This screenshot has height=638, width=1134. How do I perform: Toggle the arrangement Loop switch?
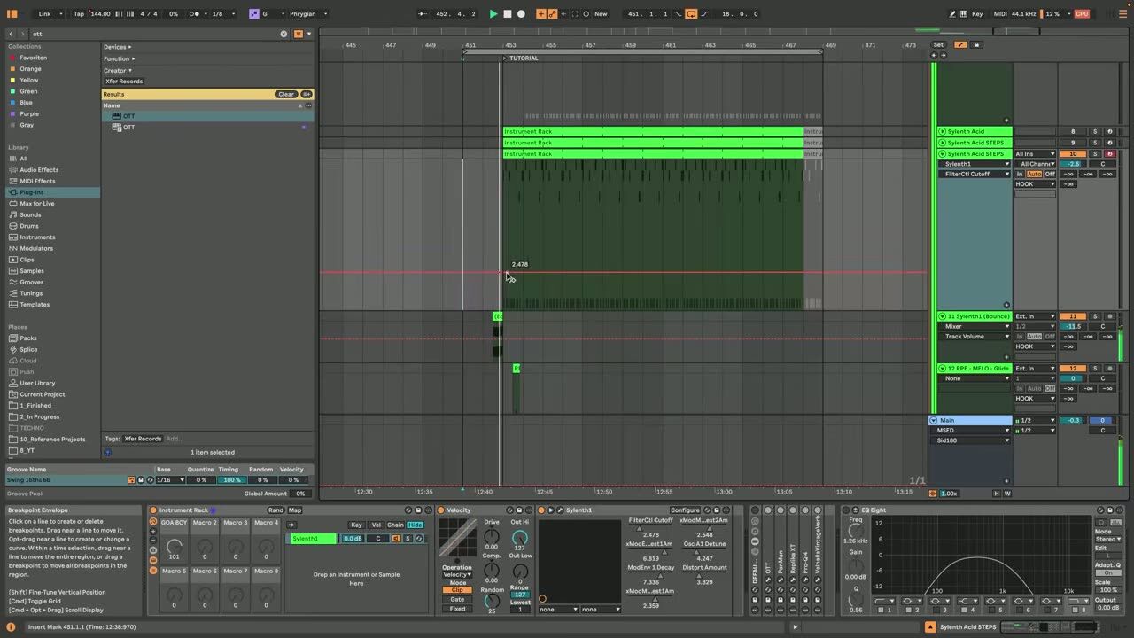pyautogui.click(x=691, y=14)
